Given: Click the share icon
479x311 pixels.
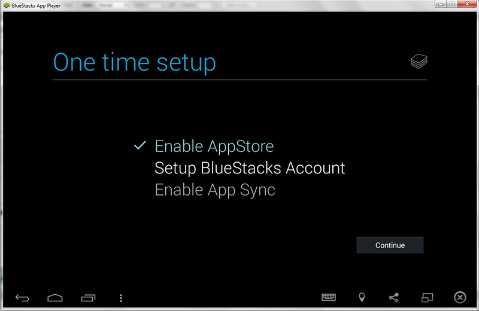Looking at the screenshot, I should pyautogui.click(x=394, y=297).
